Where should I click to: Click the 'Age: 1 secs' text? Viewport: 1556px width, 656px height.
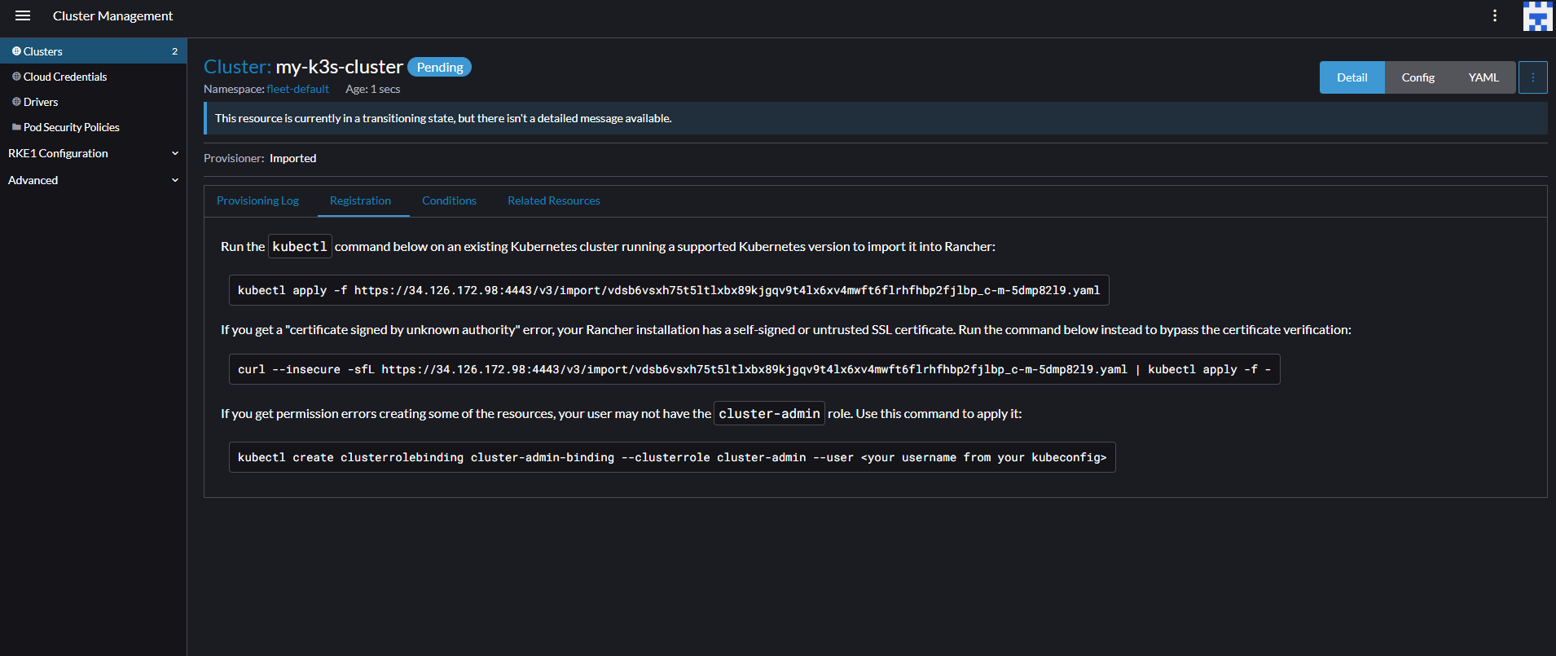click(372, 89)
